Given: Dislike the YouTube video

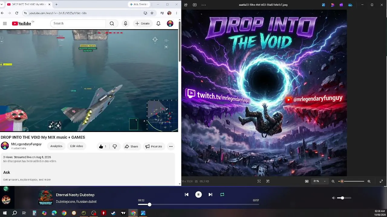Looking at the screenshot, I should click(x=115, y=146).
